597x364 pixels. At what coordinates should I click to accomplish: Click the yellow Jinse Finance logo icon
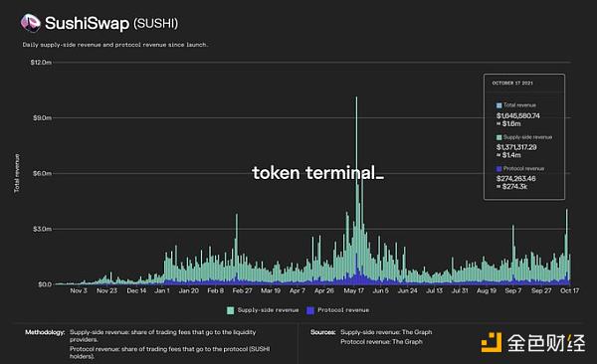pyautogui.click(x=492, y=342)
